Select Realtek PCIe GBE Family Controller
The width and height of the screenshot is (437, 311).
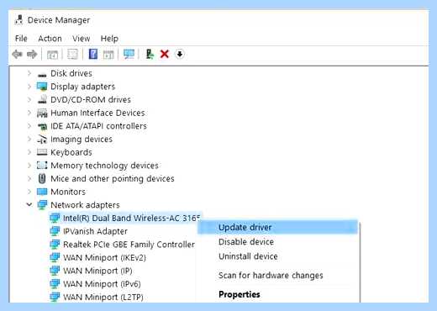[129, 245]
